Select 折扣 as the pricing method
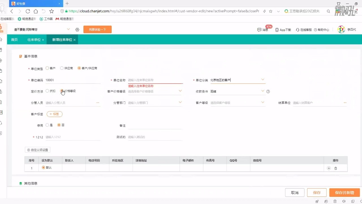The height and width of the screenshot is (204, 362). [x=47, y=91]
